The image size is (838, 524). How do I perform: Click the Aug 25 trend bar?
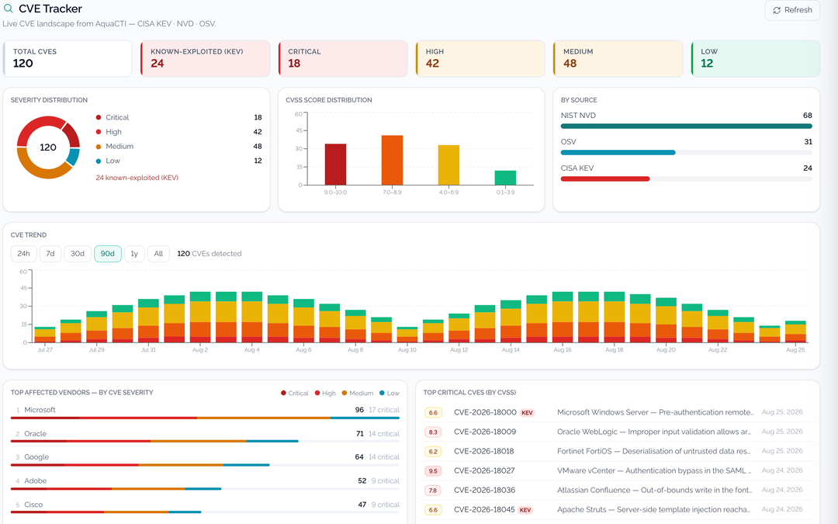[795, 331]
